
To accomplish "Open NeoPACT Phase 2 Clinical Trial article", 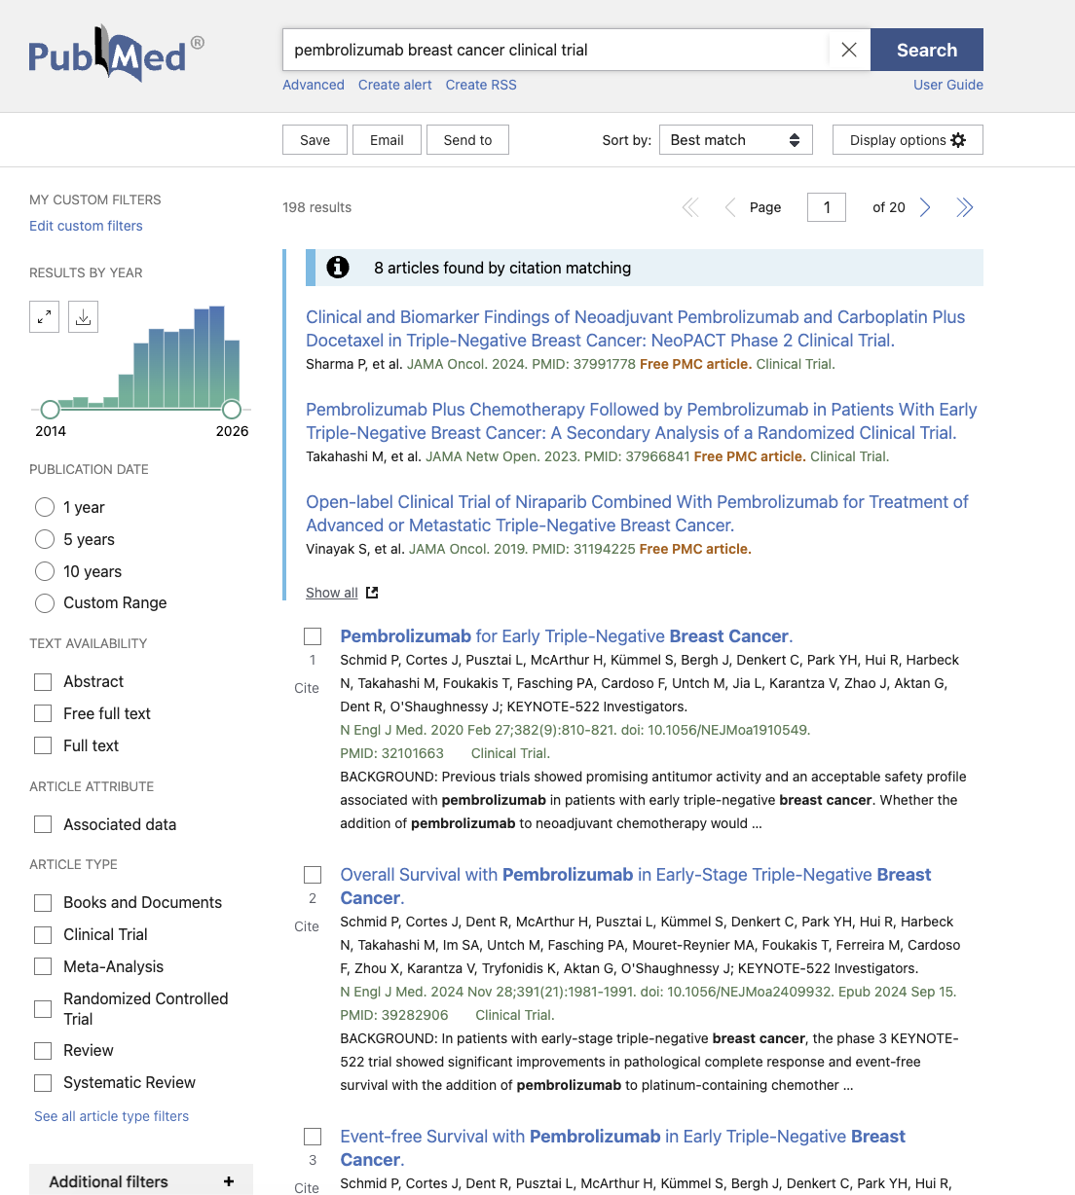I will (635, 329).
